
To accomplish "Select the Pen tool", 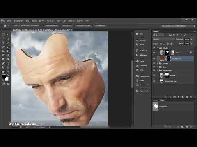I will [3, 63].
